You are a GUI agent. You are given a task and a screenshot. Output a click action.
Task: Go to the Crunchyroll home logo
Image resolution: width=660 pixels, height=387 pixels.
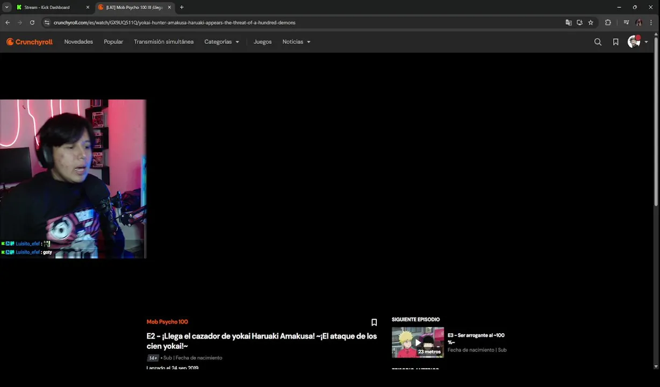30,42
